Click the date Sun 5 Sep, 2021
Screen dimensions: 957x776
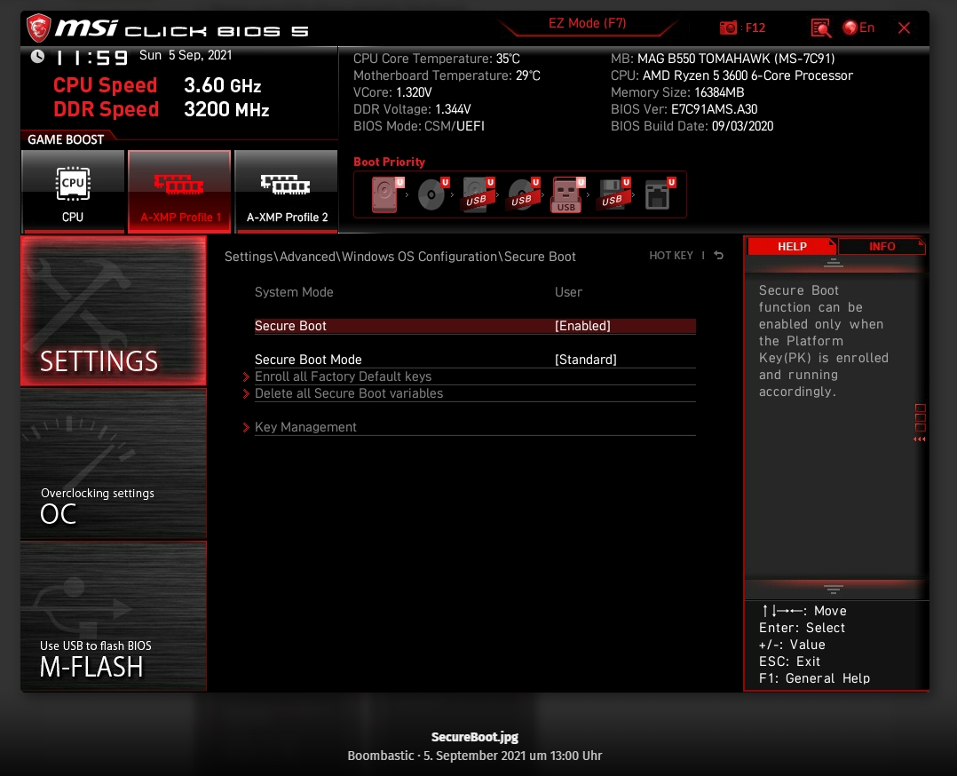coord(186,56)
